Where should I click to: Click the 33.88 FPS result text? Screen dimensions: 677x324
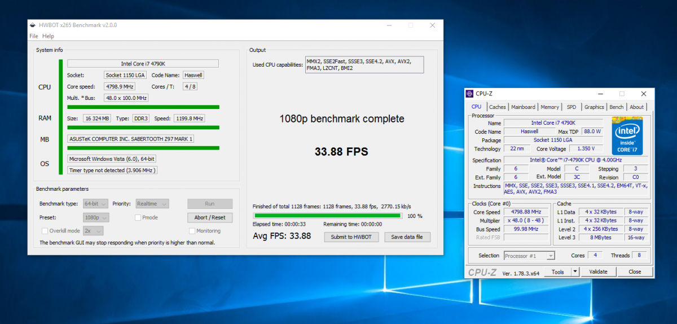341,151
